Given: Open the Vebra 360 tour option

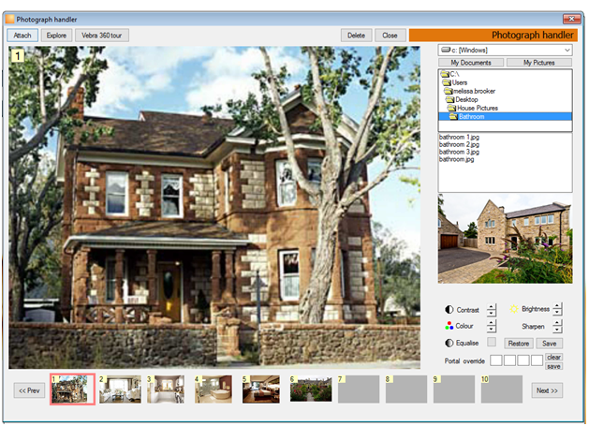Looking at the screenshot, I should tap(102, 36).
